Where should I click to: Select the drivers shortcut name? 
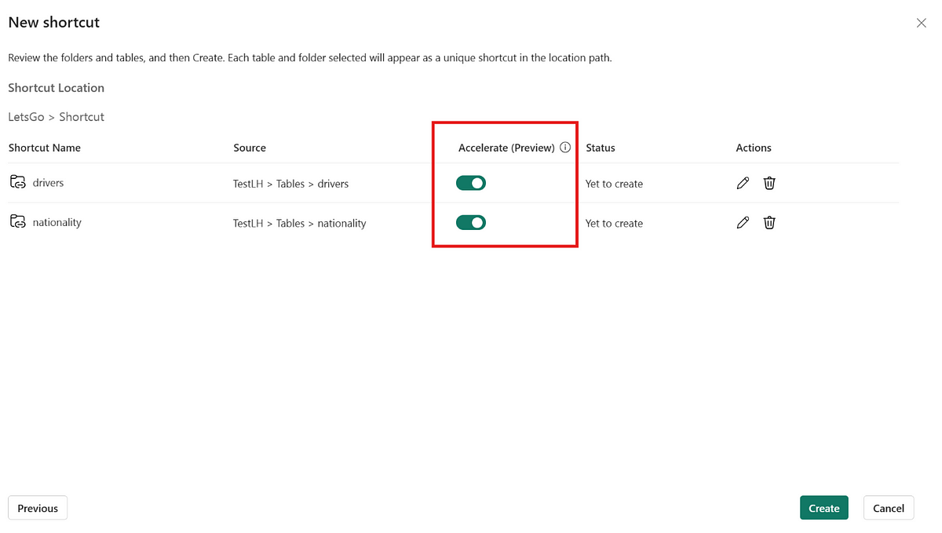tap(48, 183)
